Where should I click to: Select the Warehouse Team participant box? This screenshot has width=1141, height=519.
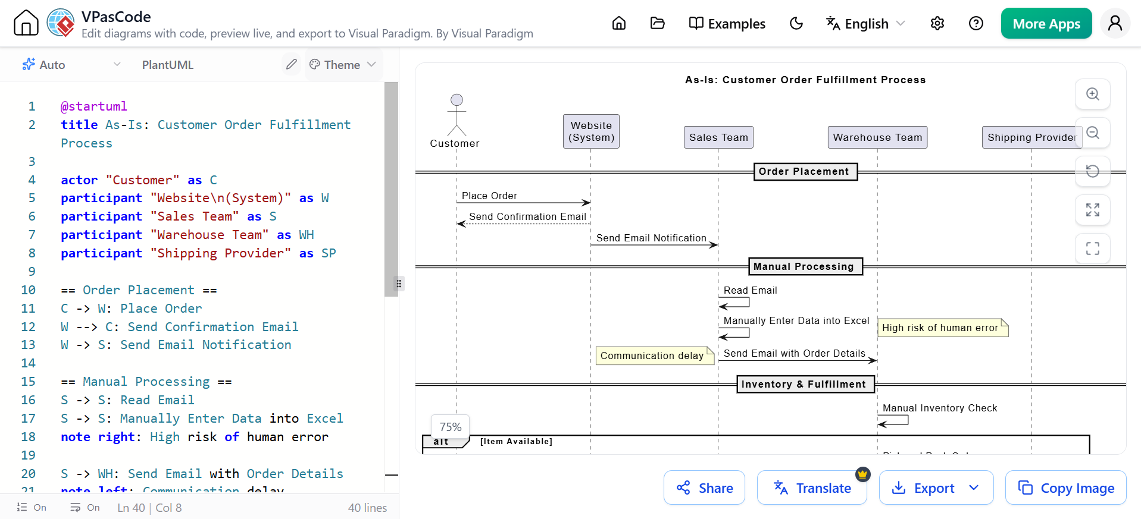(x=877, y=137)
